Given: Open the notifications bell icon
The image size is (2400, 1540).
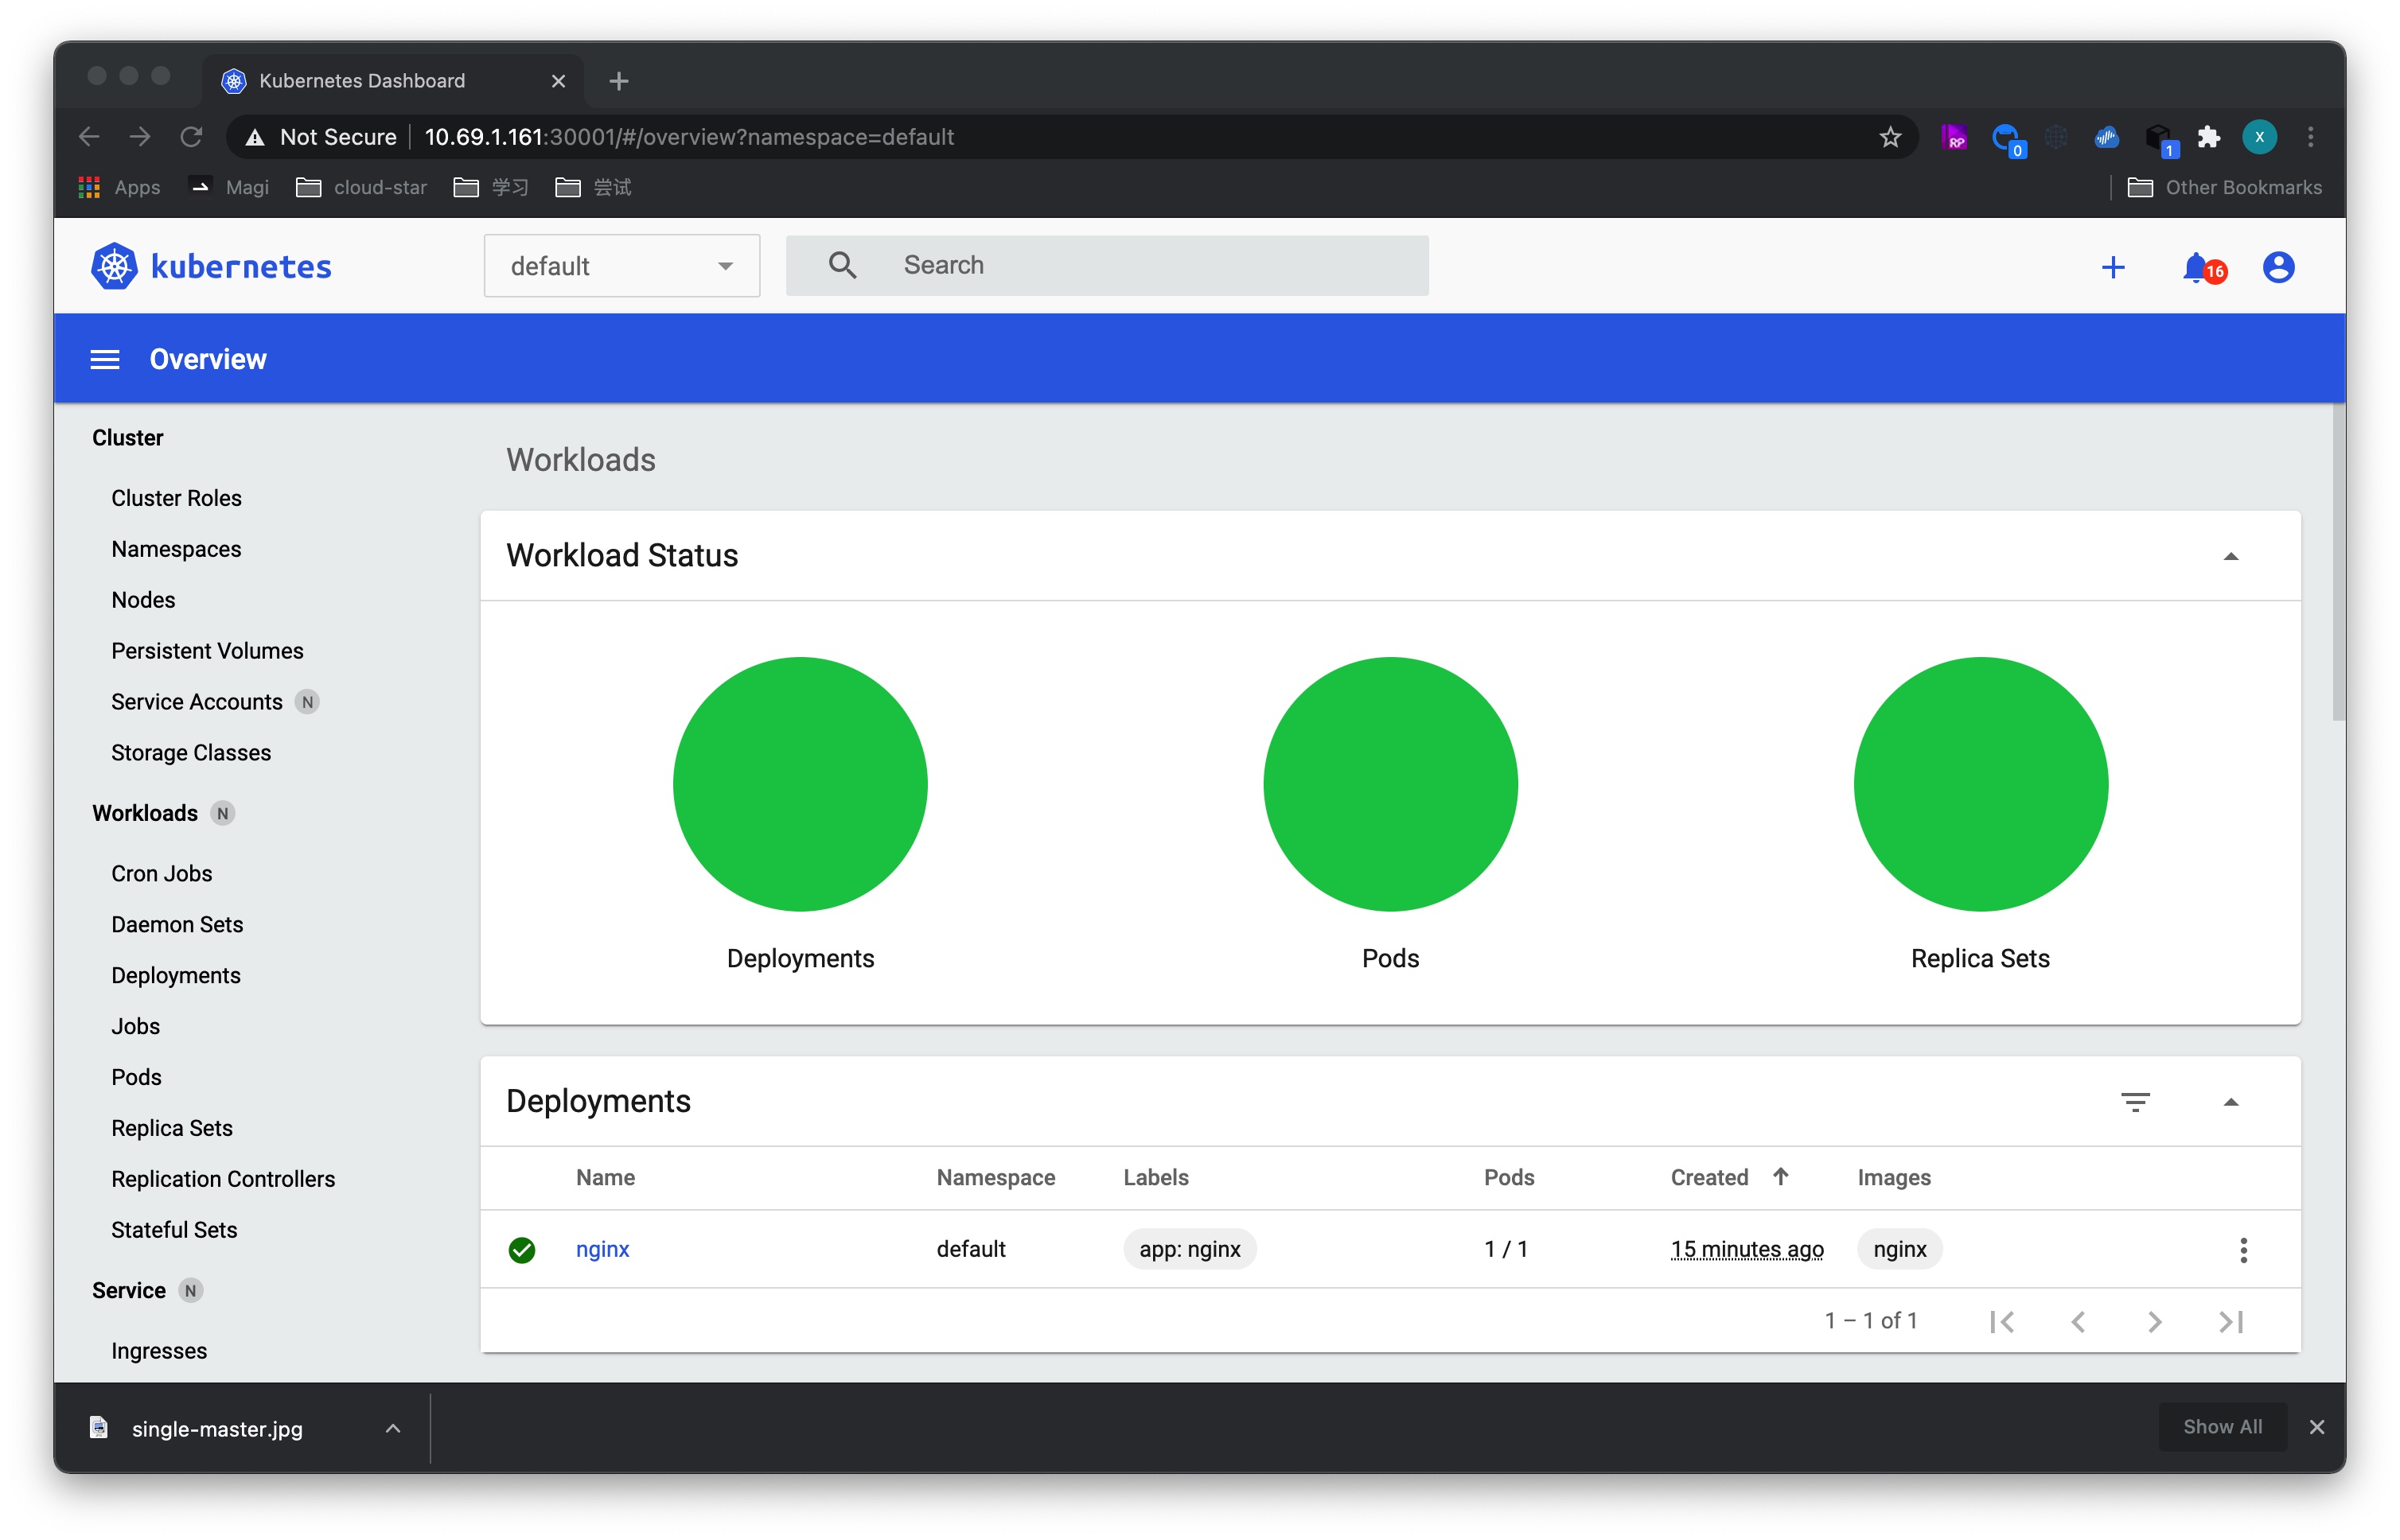Looking at the screenshot, I should pos(2197,267).
